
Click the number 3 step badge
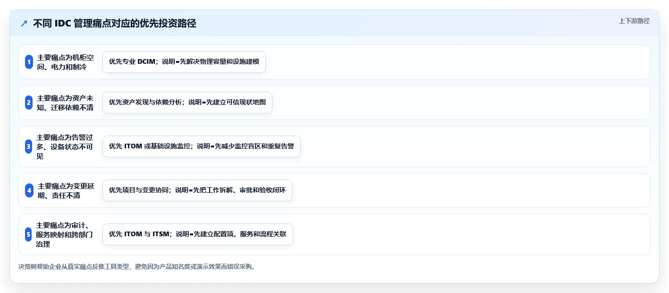29,146
